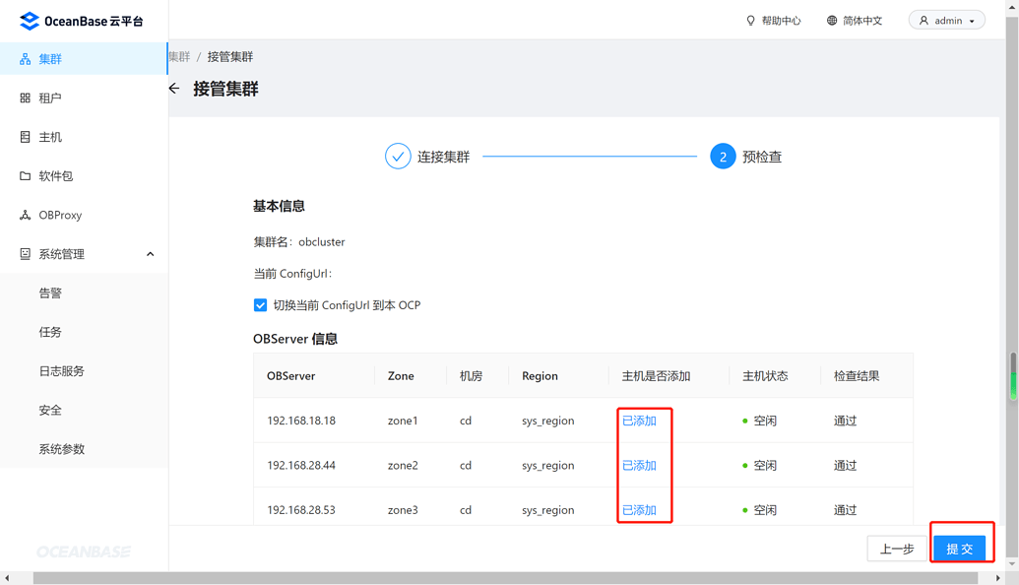1019x585 pixels.
Task: Open the admin account dropdown
Action: (946, 20)
